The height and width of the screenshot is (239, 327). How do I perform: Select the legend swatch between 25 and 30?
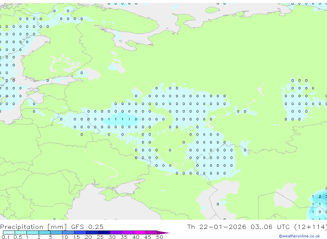tap(104, 232)
